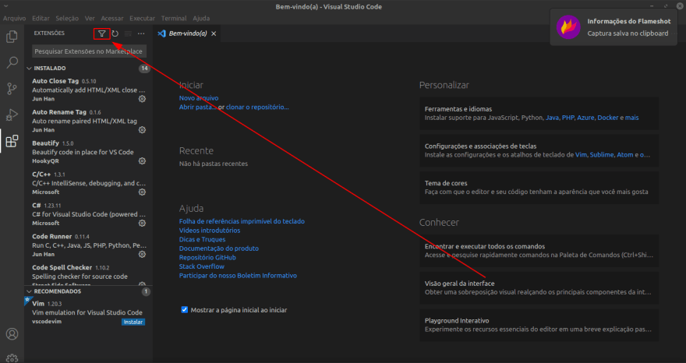Viewport: 686px width, 363px height.
Task: Click the Sublime keybindings link
Action: 602,155
